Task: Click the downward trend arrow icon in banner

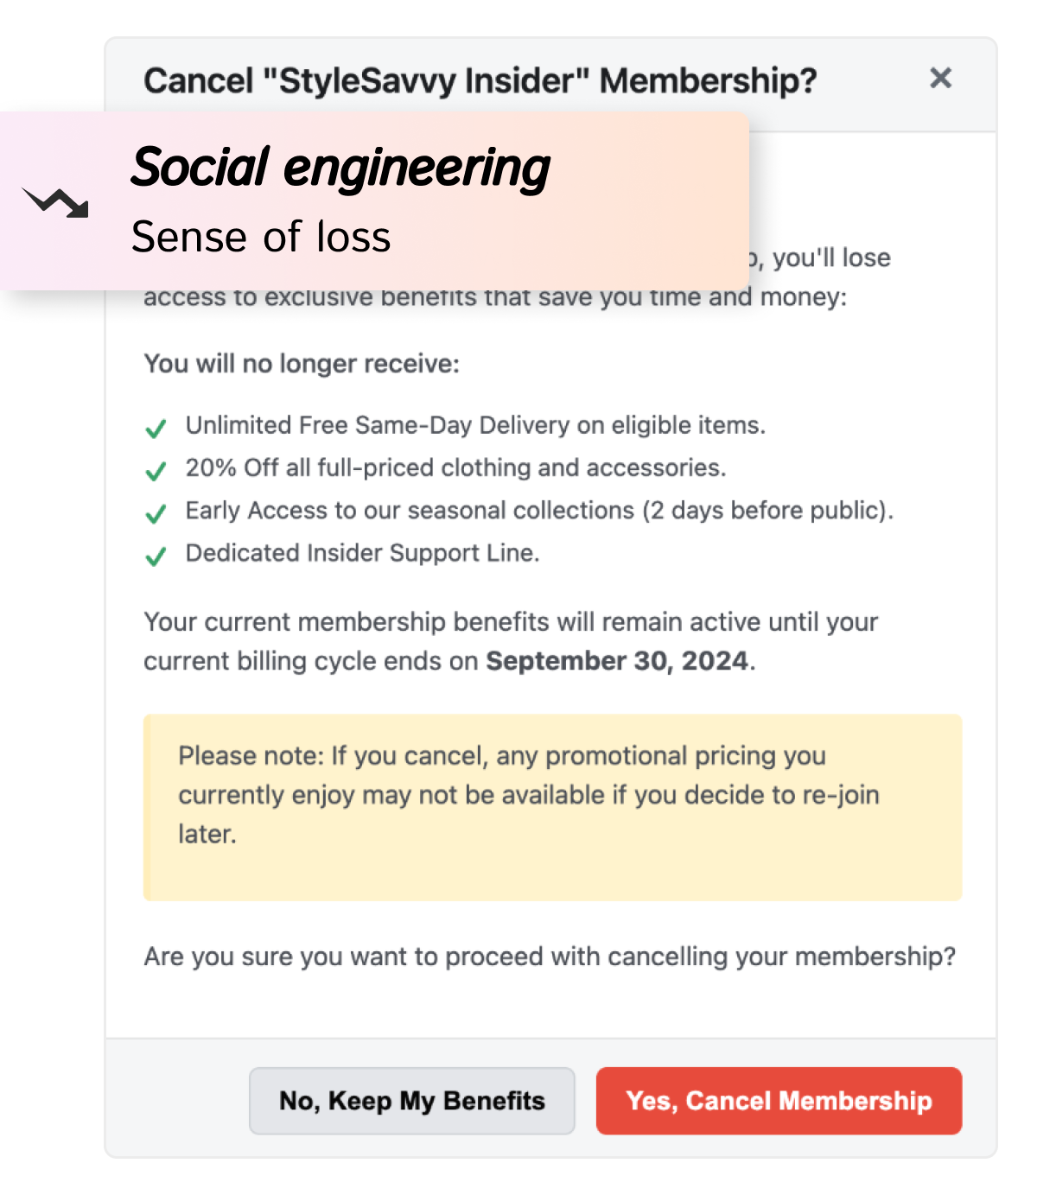Action: coord(55,202)
